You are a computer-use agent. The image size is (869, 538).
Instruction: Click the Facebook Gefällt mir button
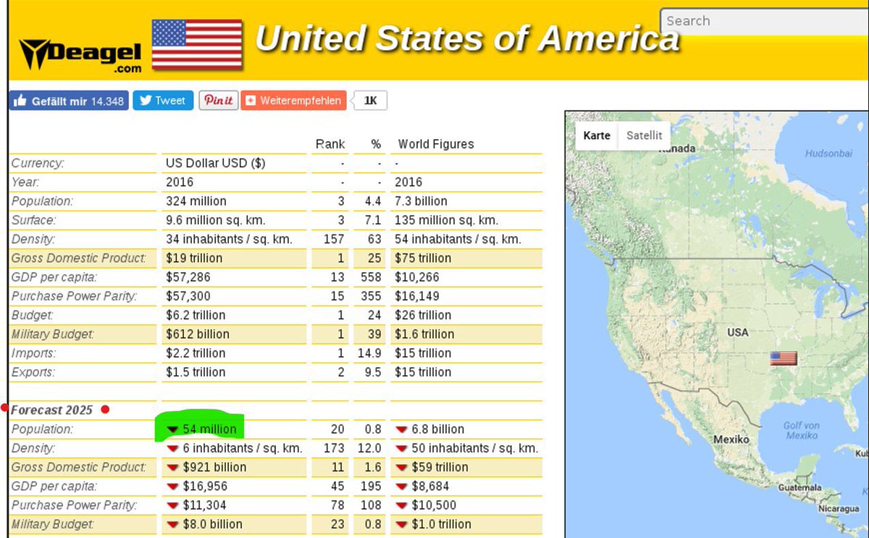pyautogui.click(x=69, y=101)
